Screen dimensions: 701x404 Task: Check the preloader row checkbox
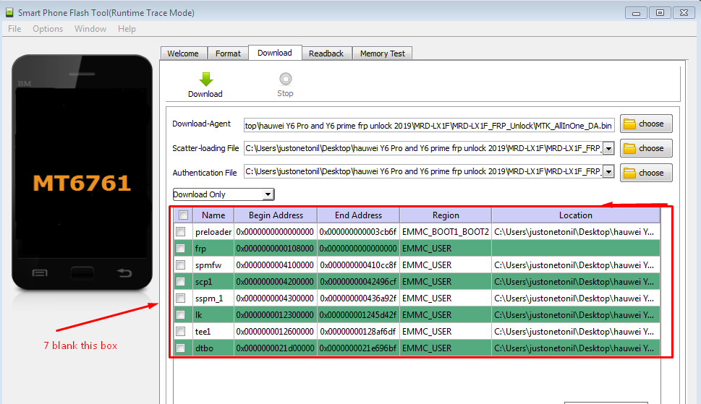[181, 232]
